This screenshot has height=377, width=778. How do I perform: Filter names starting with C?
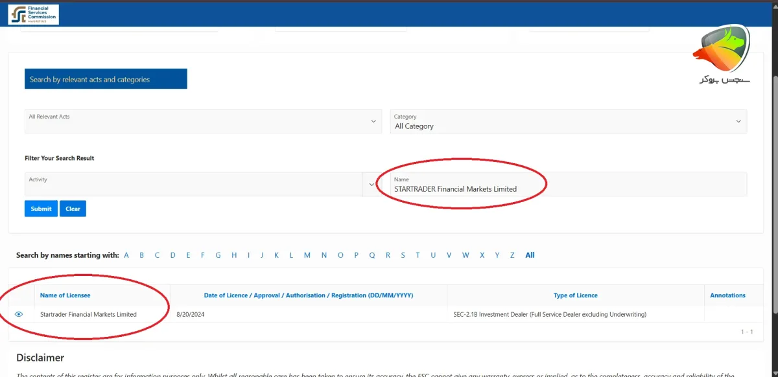click(157, 255)
